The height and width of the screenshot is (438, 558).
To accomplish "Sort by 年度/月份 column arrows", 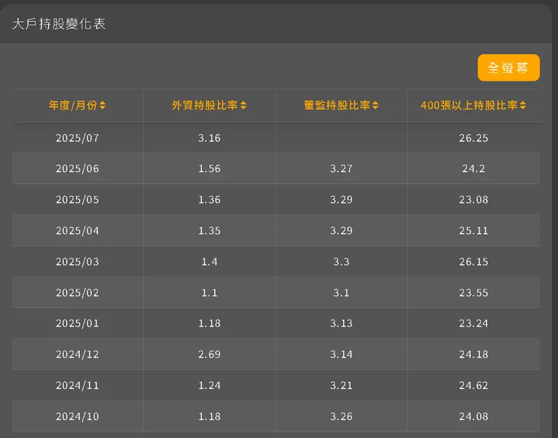I will point(103,106).
